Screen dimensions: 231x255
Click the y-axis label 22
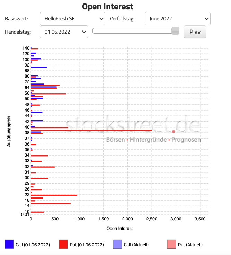pos(27,194)
